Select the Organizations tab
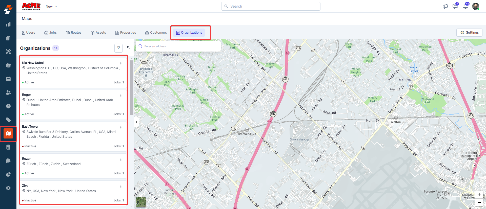This screenshot has width=486, height=209. [189, 33]
